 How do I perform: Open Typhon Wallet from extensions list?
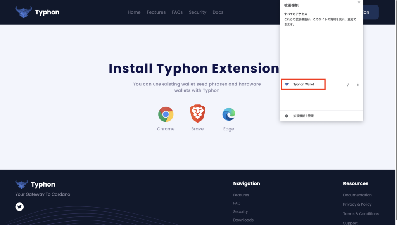[x=303, y=84]
